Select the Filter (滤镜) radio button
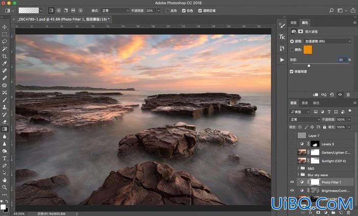Screen dimensions: 358x216 [x=292, y=41]
